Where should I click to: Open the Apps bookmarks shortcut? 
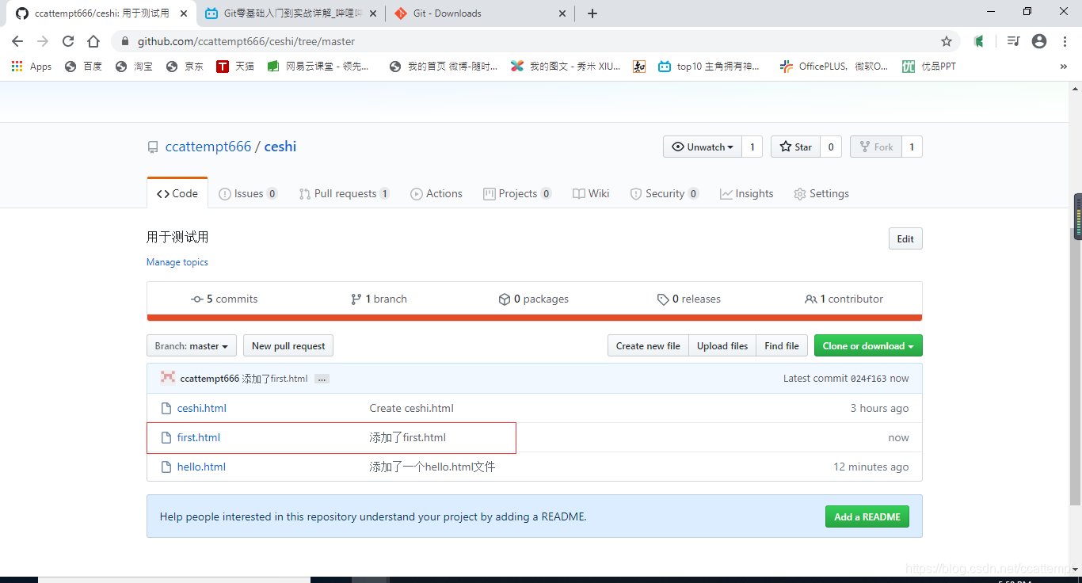[x=32, y=67]
